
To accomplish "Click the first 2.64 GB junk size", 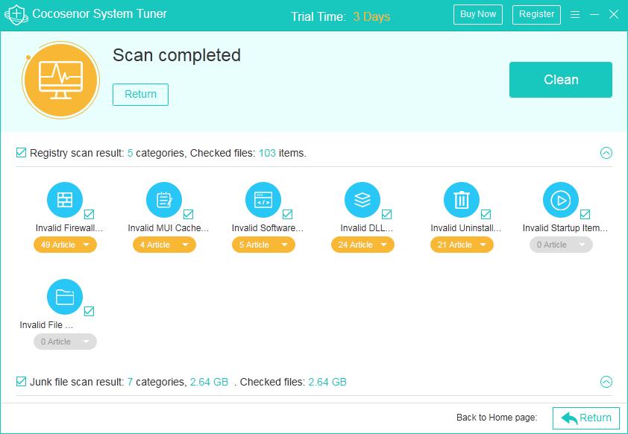I will point(209,382).
